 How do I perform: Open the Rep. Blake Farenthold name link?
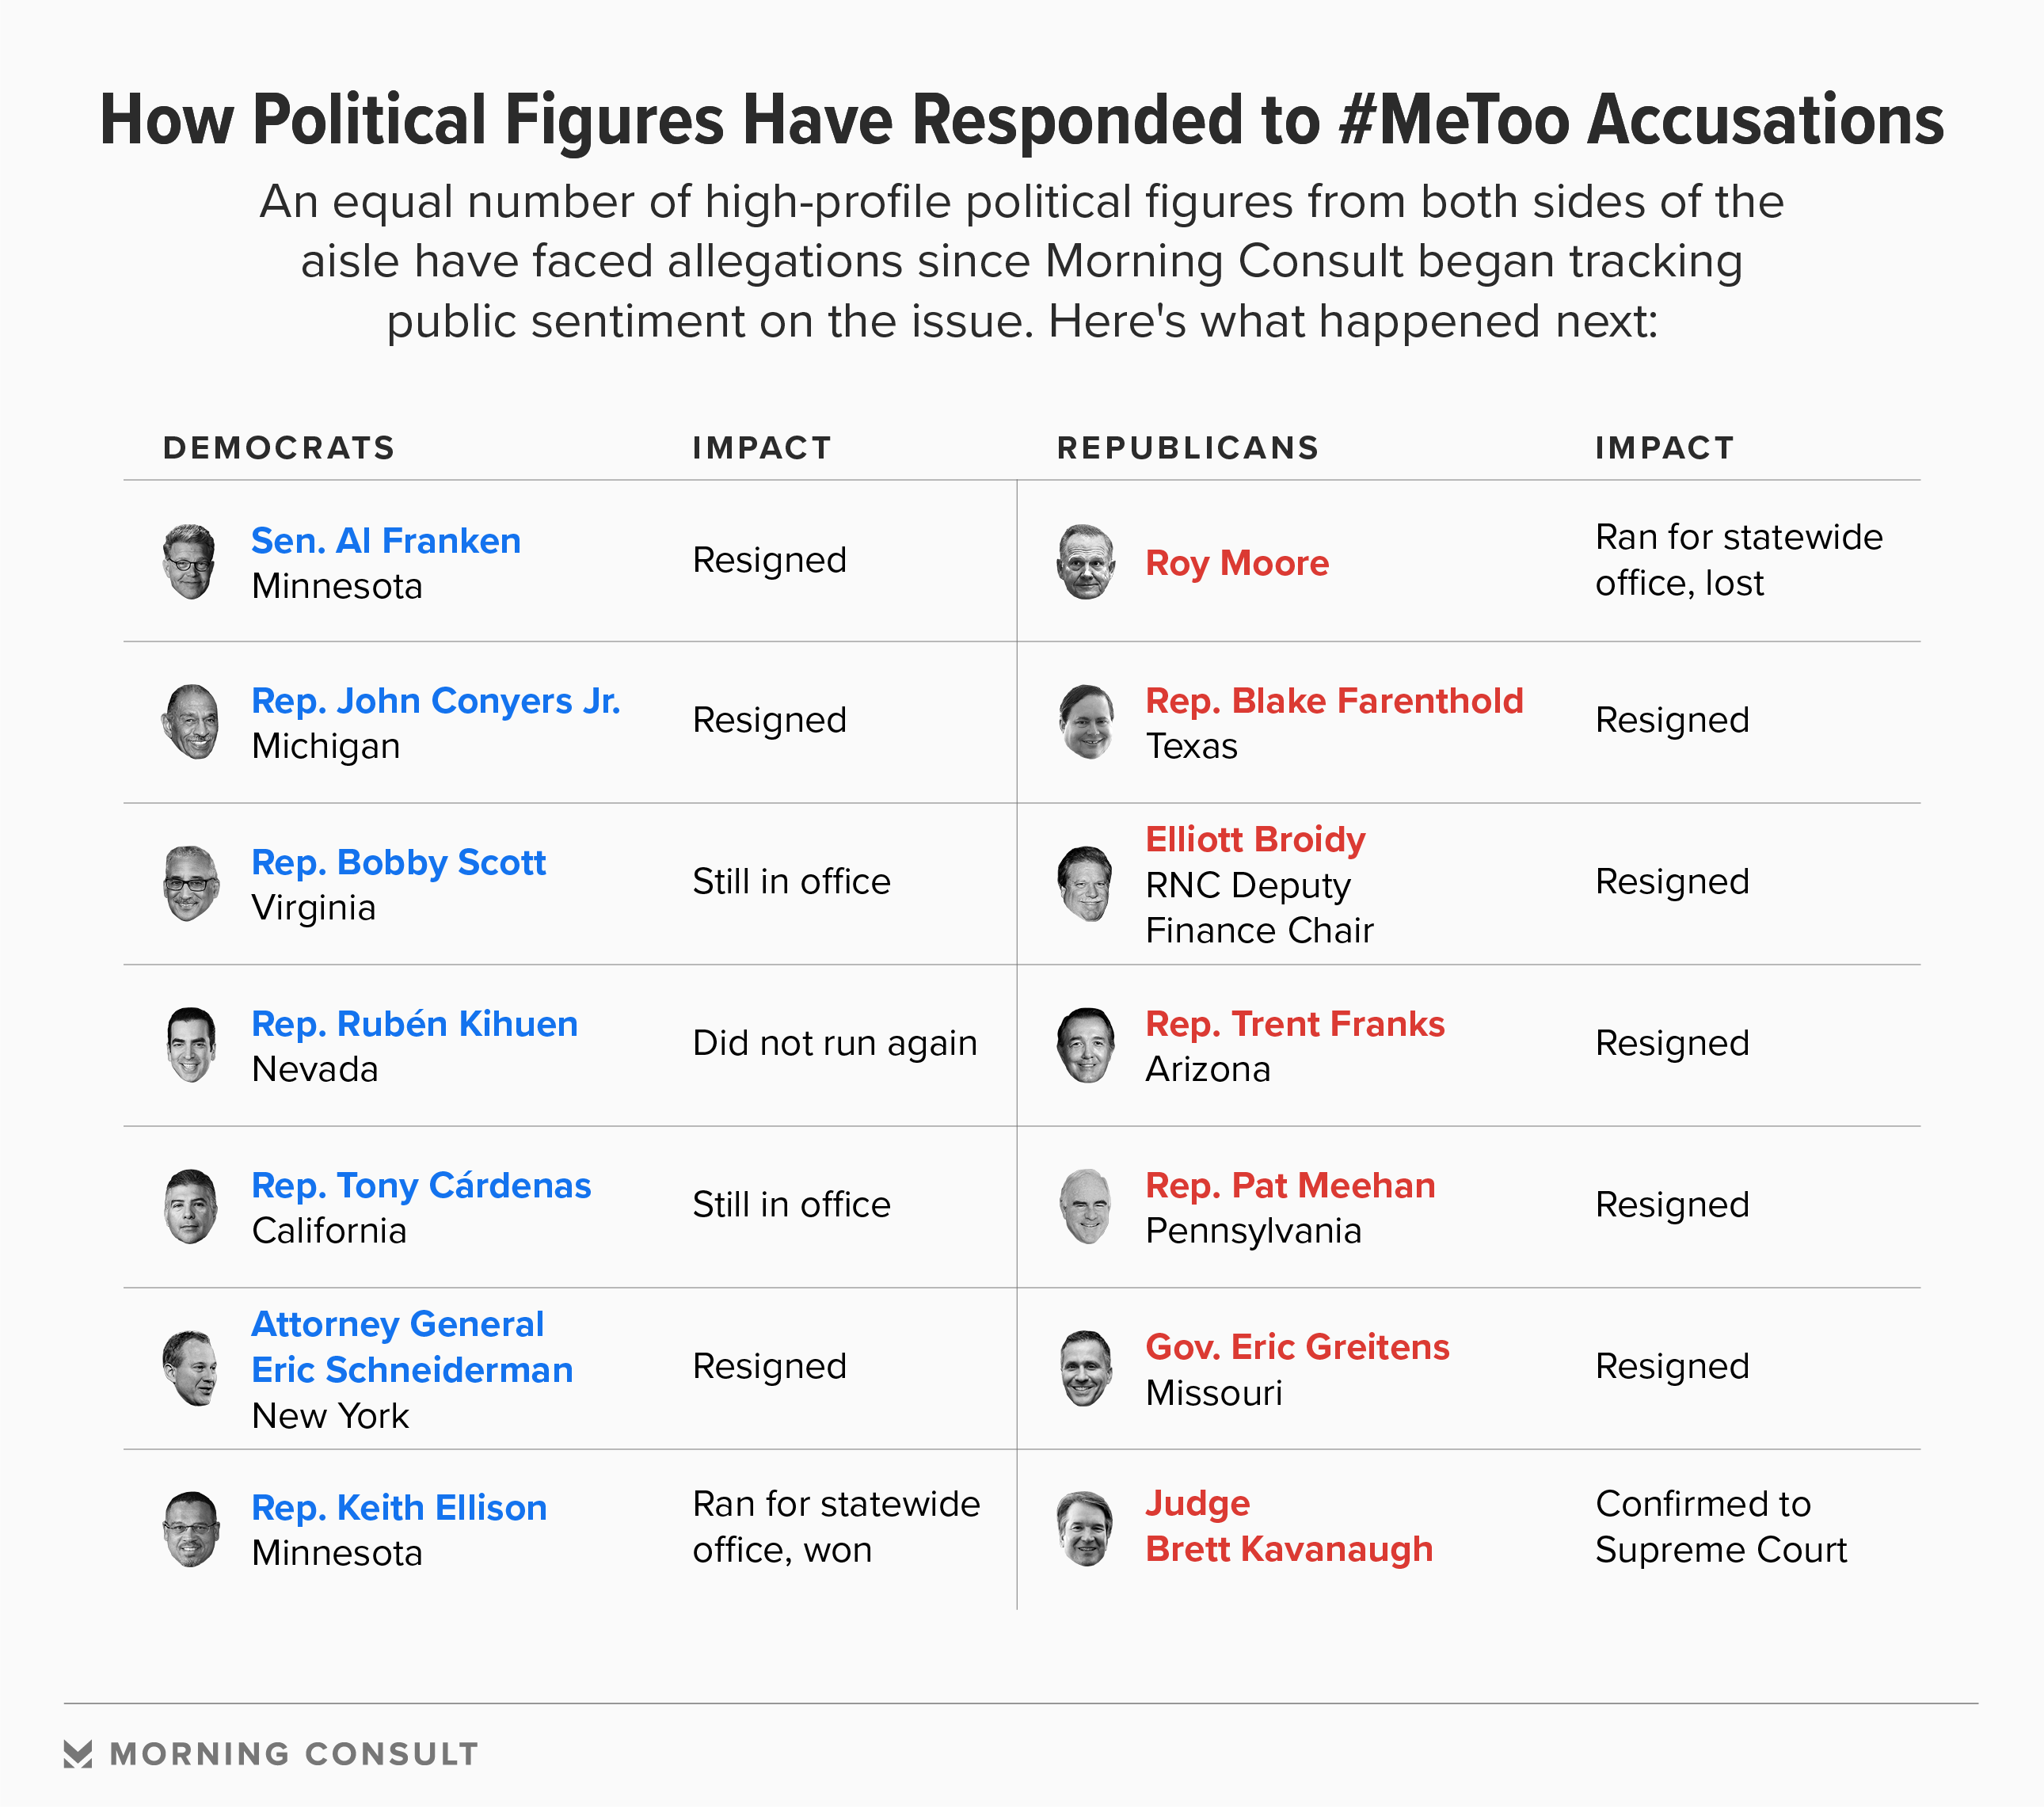point(1333,701)
